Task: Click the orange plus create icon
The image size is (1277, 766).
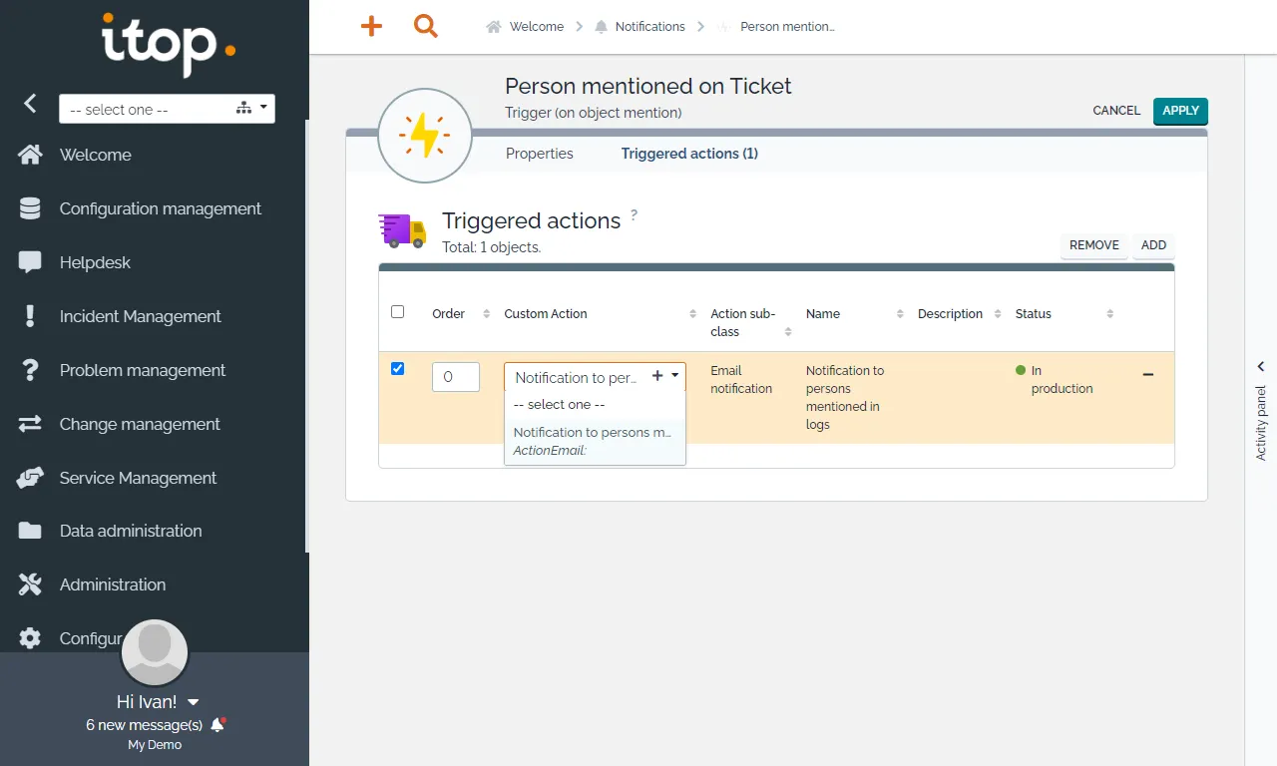Action: (x=371, y=27)
